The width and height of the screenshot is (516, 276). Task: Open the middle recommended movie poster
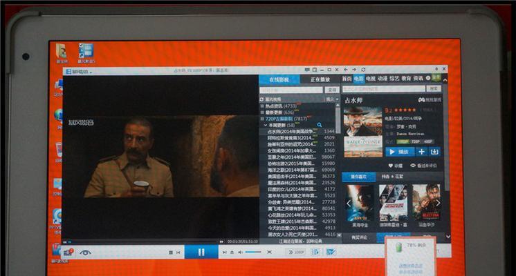point(394,202)
